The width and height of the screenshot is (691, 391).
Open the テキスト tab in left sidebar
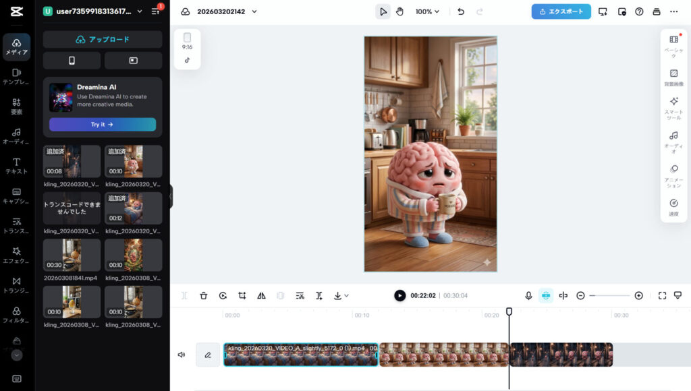[17, 165]
